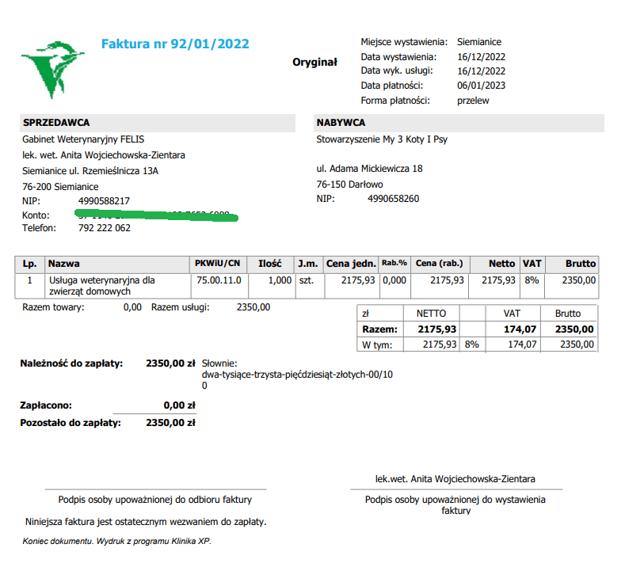Click the Brutto column header in the items table
This screenshot has width=644, height=563.
[x=581, y=264]
